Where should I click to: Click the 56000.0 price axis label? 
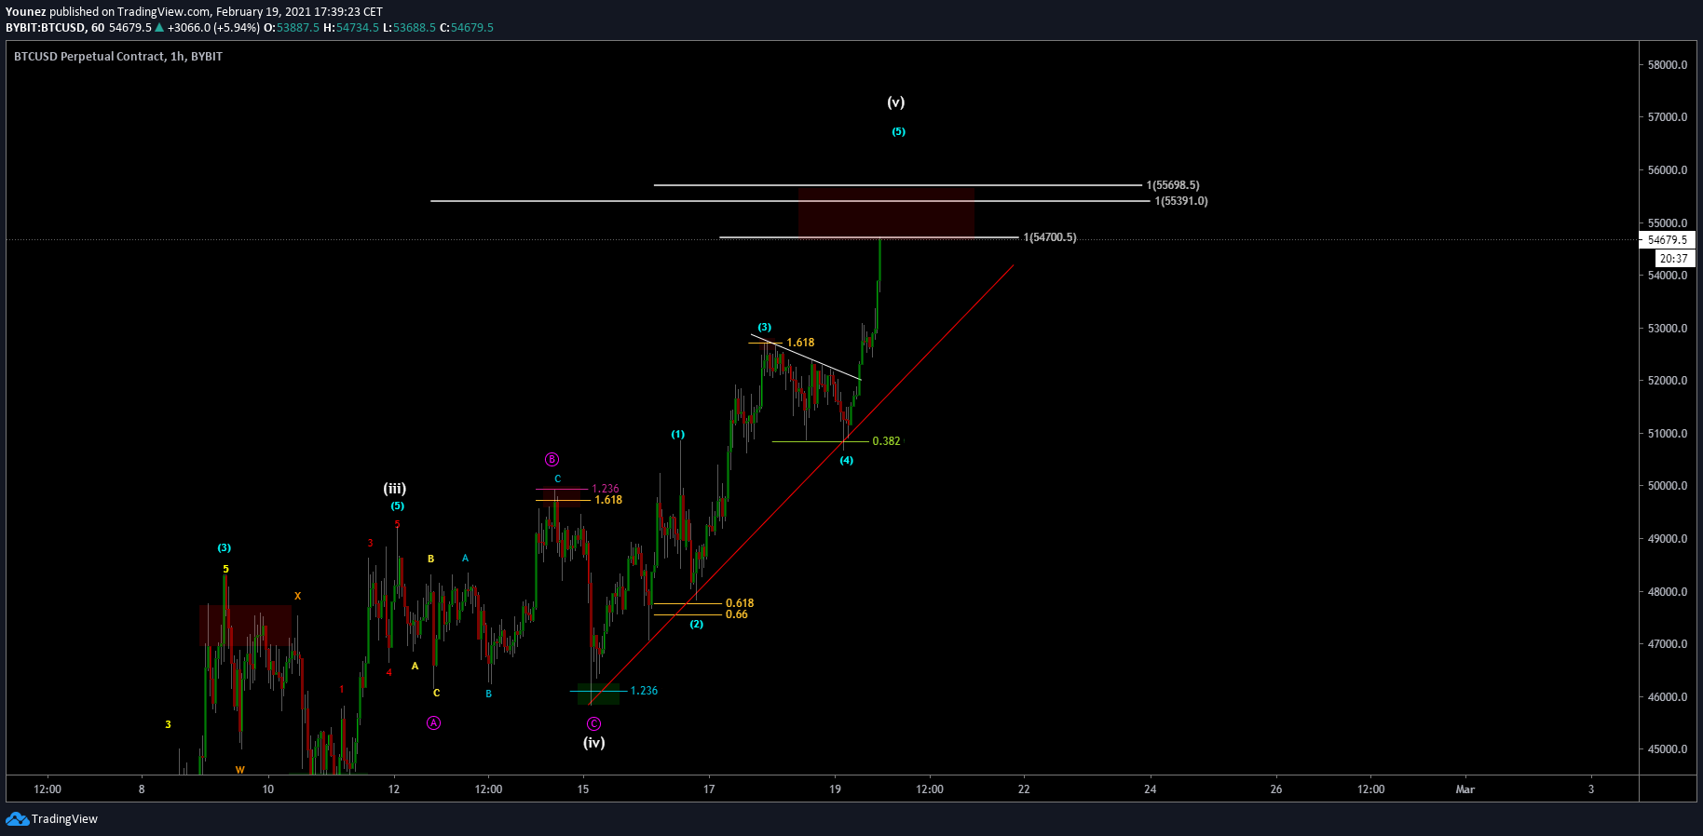[1668, 170]
